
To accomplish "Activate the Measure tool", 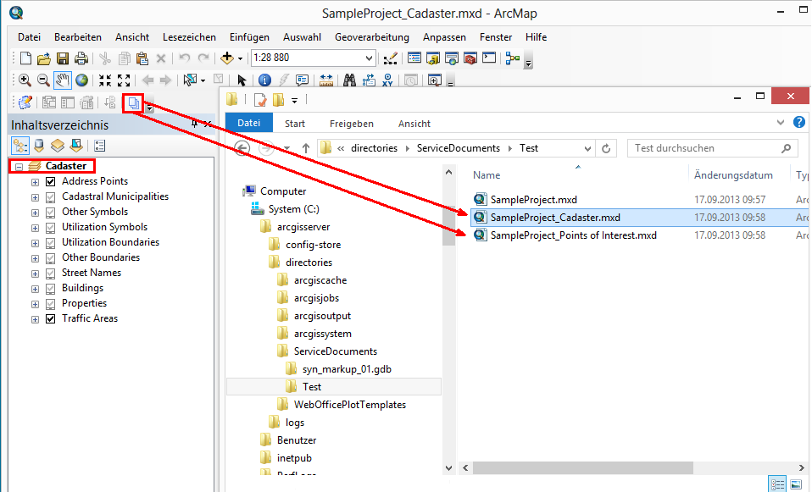I will coord(328,80).
